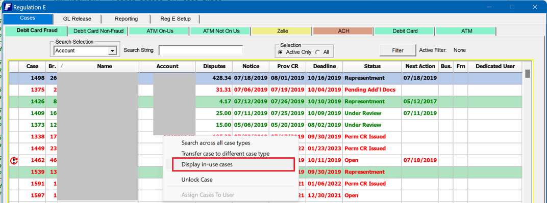Image resolution: width=547 pixels, height=203 pixels.
Task: Click the red refresh icon beside case 1462
Action: point(14,160)
